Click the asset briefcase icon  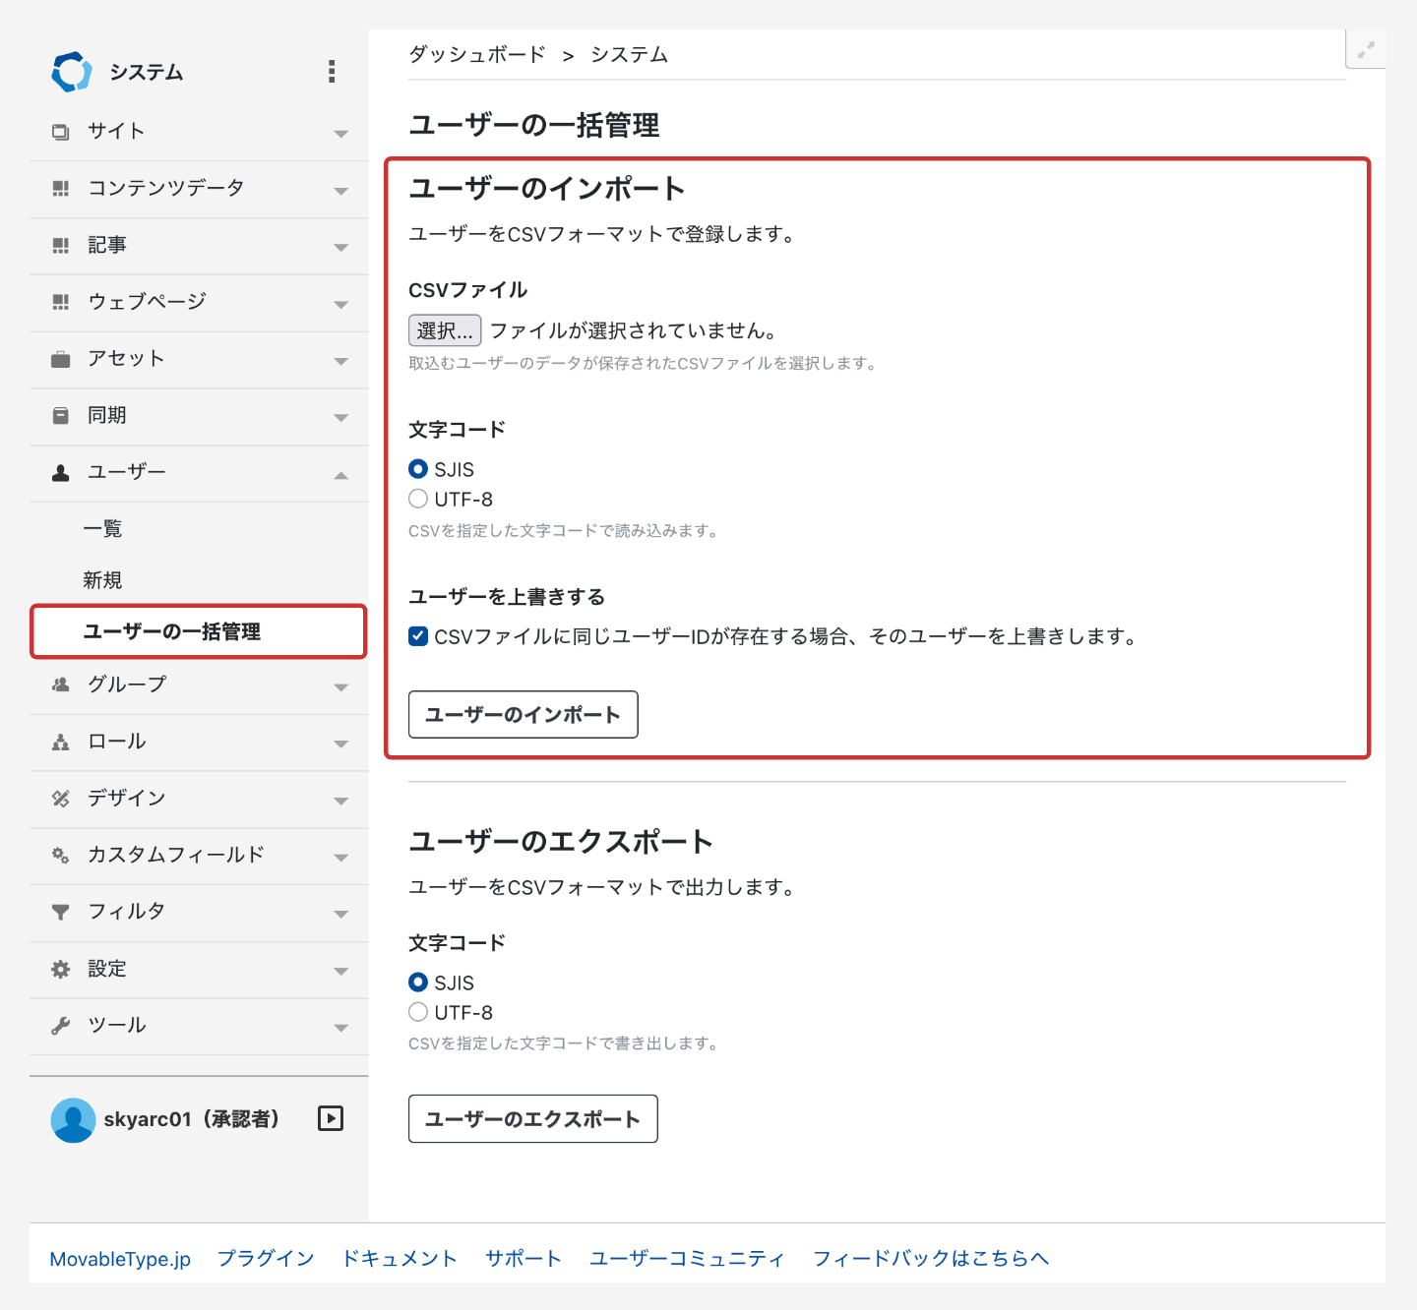61,359
